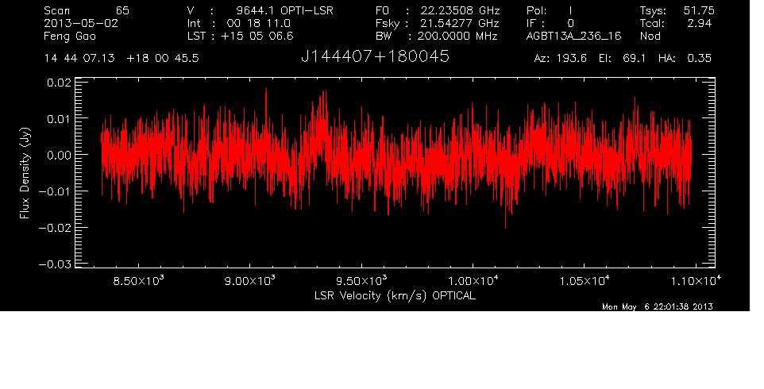
Task: Click the Nod procedure label
Action: coord(650,36)
